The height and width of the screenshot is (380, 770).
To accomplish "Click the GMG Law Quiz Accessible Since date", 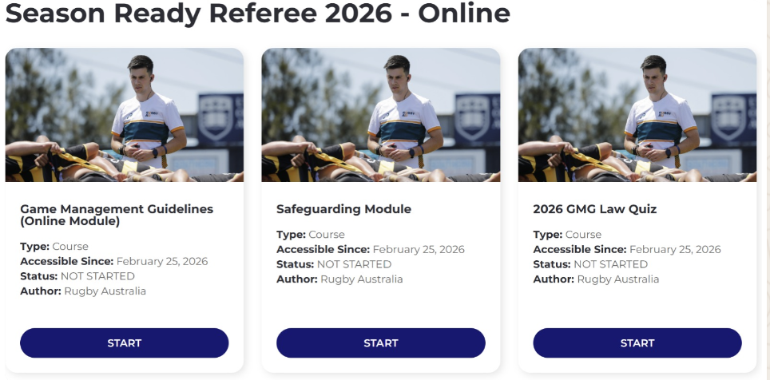I will pyautogui.click(x=675, y=249).
